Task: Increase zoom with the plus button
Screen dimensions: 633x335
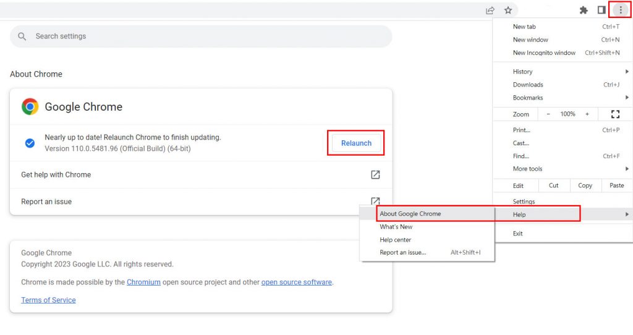Action: click(587, 114)
